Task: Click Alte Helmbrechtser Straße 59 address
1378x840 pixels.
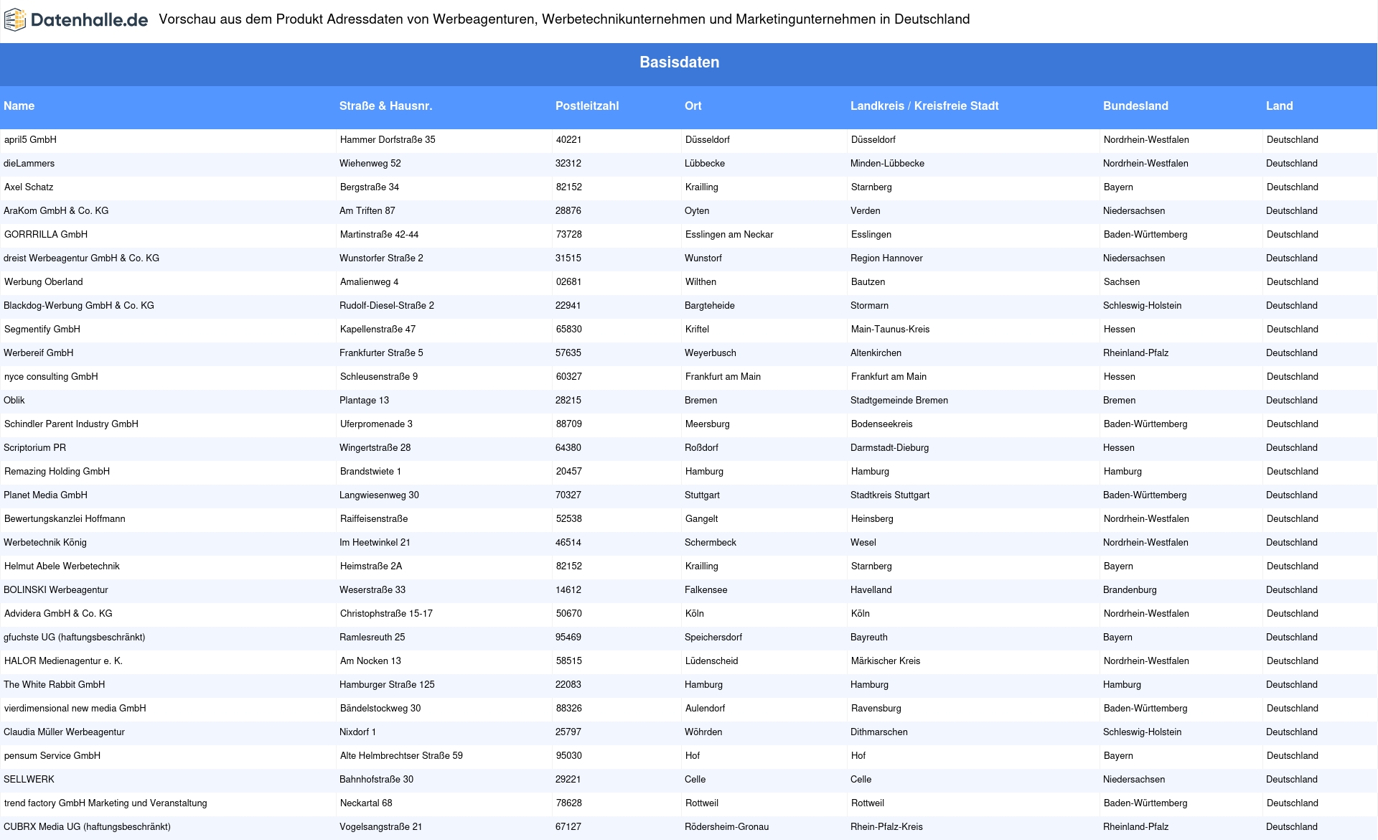Action: coord(401,756)
